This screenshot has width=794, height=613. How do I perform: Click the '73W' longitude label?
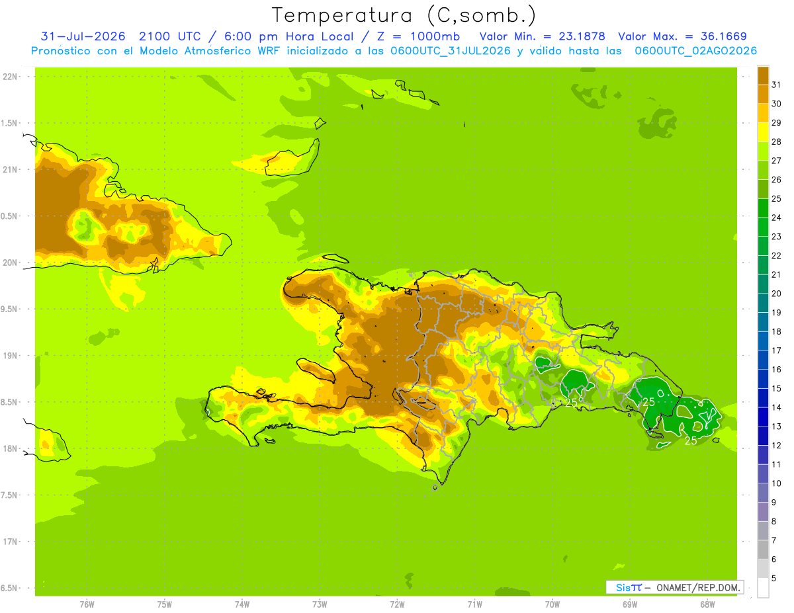coord(320,604)
